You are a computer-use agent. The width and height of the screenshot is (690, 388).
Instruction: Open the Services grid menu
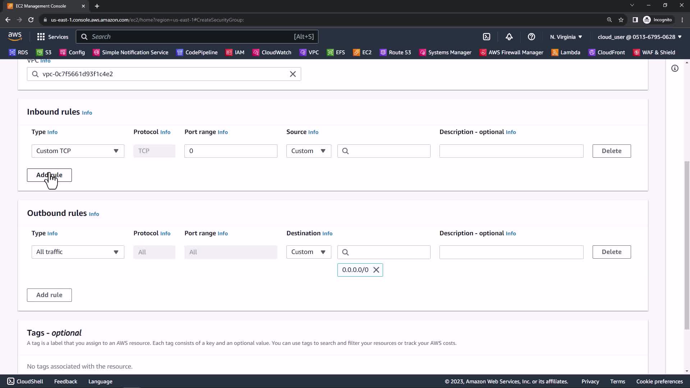click(x=52, y=37)
